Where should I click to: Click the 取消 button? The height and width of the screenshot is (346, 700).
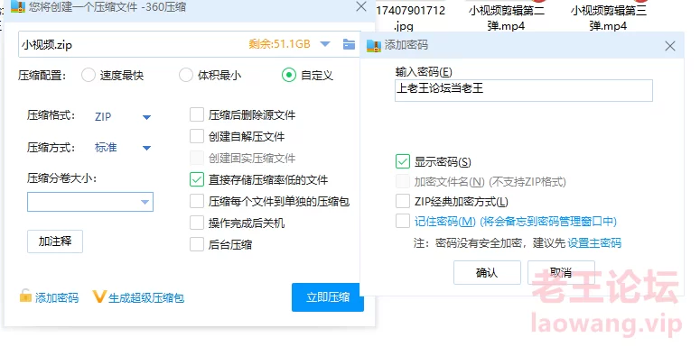pyautogui.click(x=561, y=272)
